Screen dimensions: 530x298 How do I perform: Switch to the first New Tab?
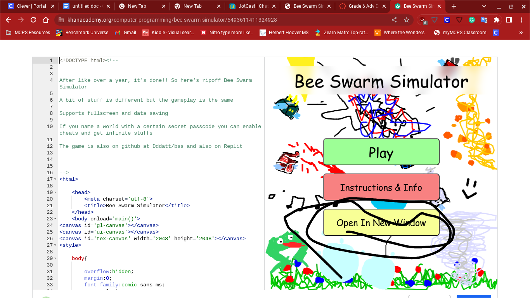point(142,6)
